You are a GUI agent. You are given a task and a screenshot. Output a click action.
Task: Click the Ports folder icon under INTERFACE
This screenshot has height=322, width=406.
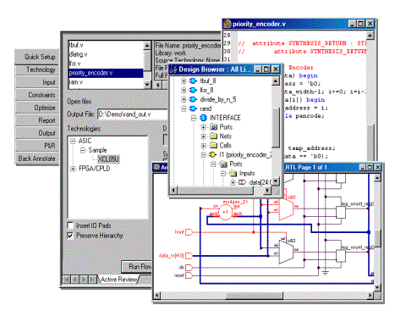coord(213,127)
